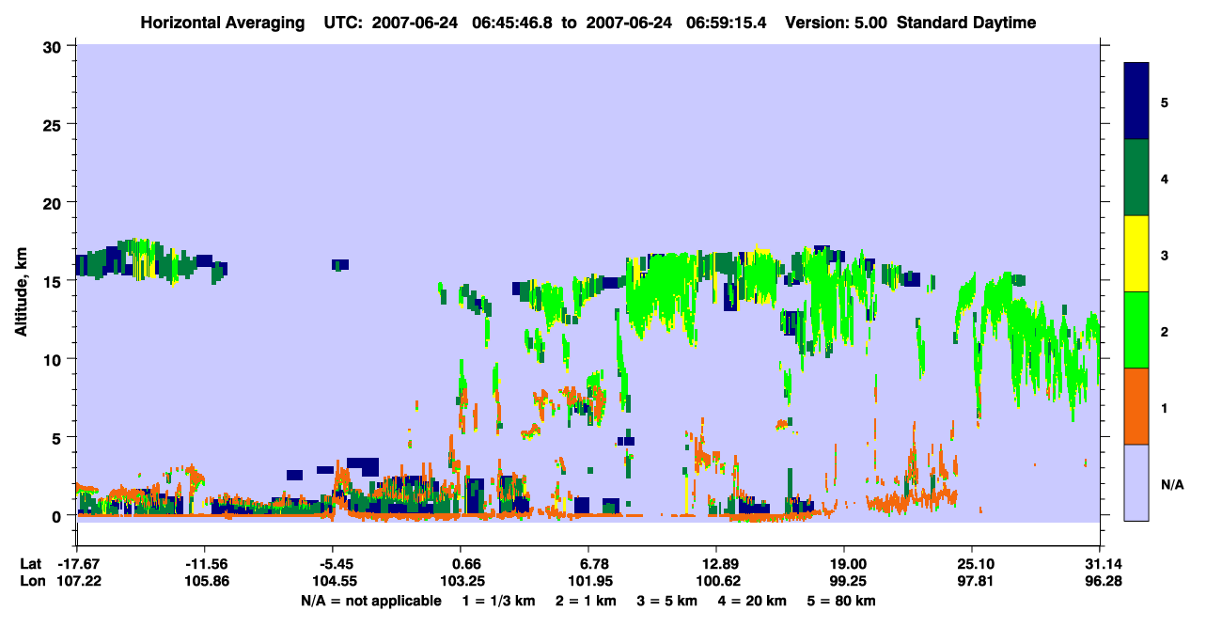
Task: Click the orange colorbar segment labeled 1
Action: tap(1136, 406)
